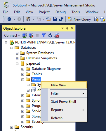Open the Connect dropdown in Object Explorer
Image resolution: width=106 pixels, height=131 pixels.
tap(12, 36)
